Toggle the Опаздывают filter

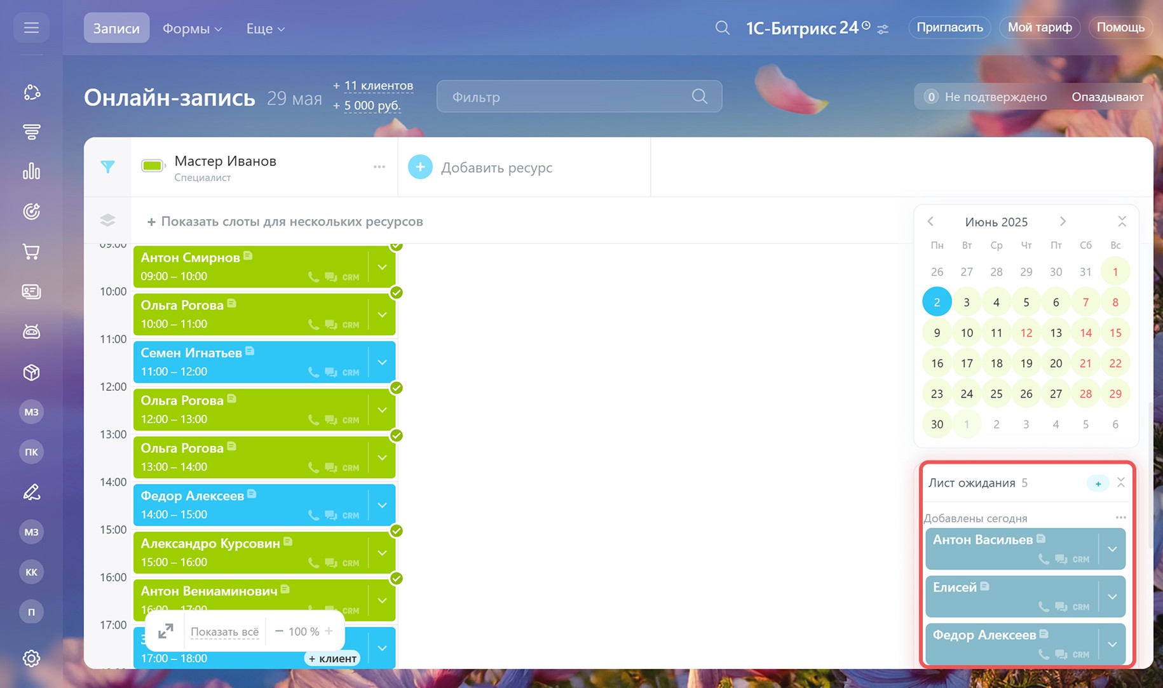tap(1107, 97)
